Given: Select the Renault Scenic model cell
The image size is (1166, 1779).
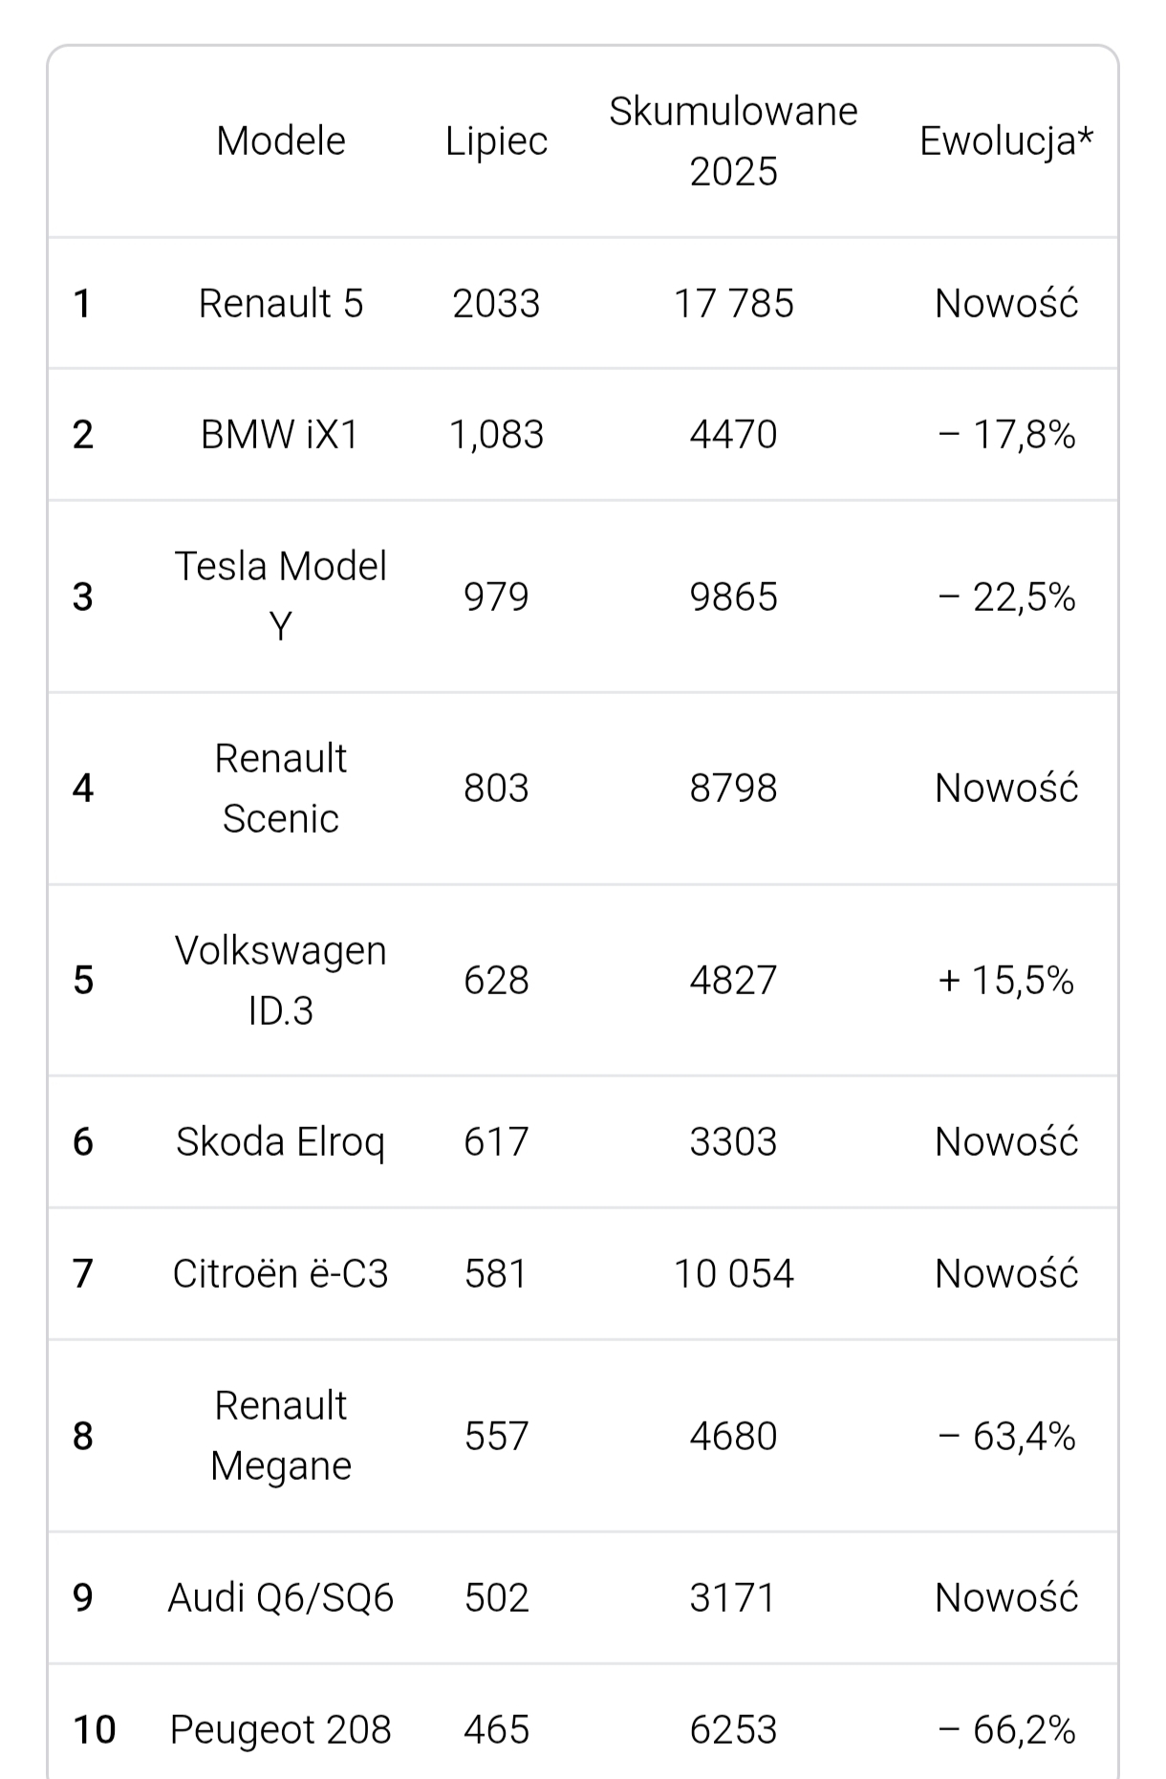Looking at the screenshot, I should pyautogui.click(x=280, y=789).
